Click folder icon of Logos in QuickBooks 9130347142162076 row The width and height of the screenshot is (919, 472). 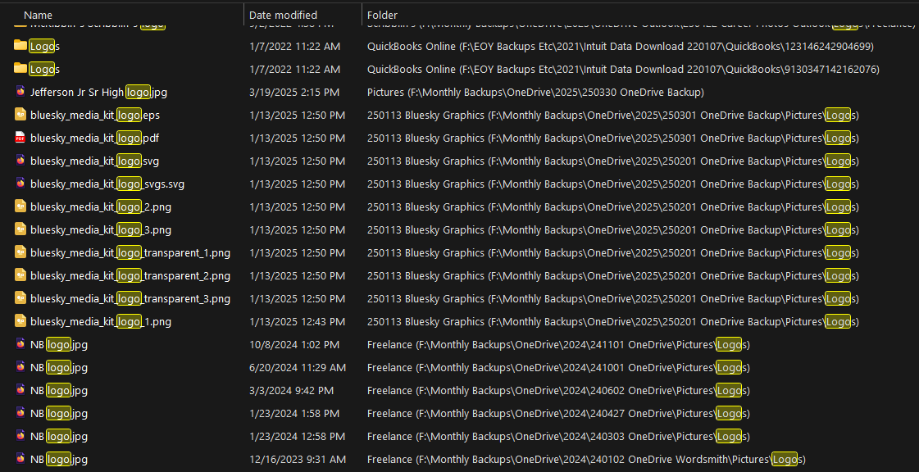[x=20, y=69]
